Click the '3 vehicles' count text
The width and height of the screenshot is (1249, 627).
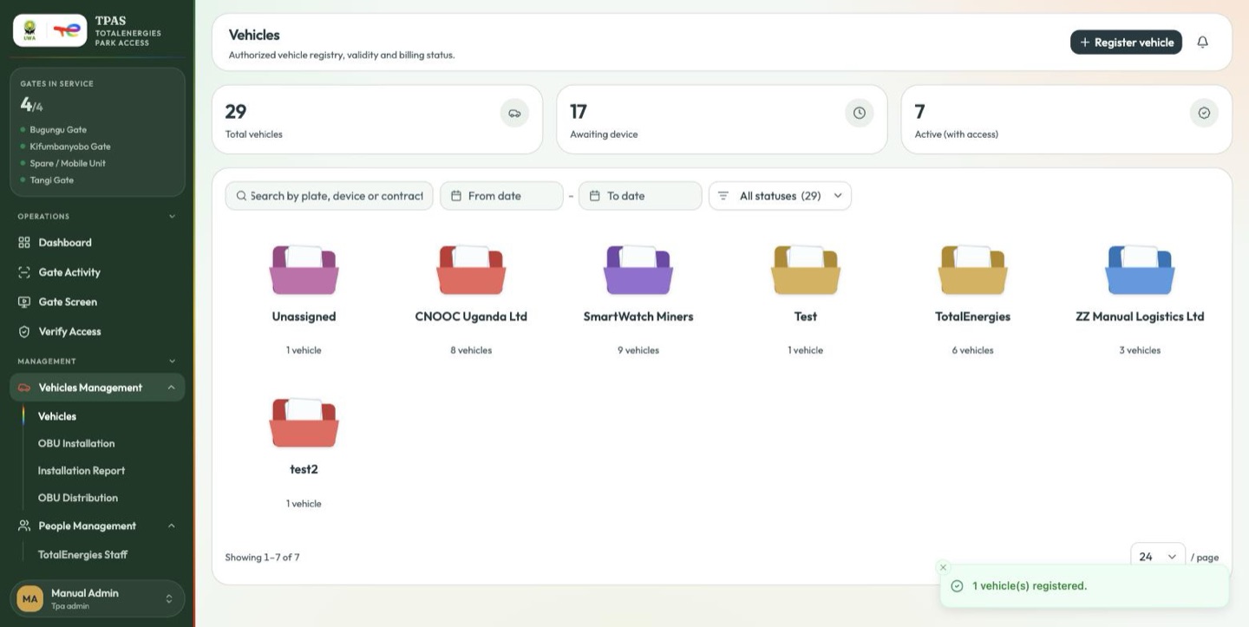click(x=1140, y=350)
